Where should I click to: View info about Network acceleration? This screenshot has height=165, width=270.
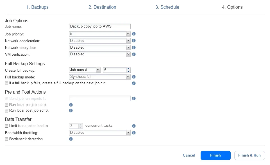pyautogui.click(x=134, y=40)
